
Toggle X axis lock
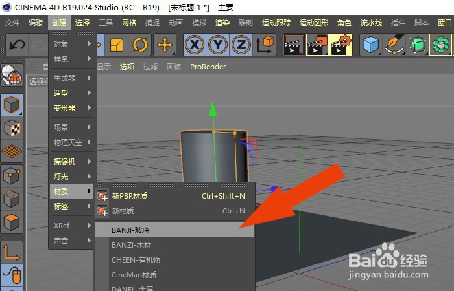(195, 45)
